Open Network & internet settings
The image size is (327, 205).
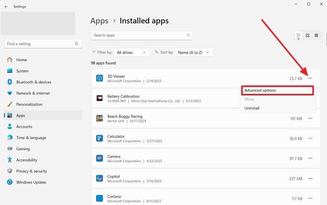[x=43, y=93]
